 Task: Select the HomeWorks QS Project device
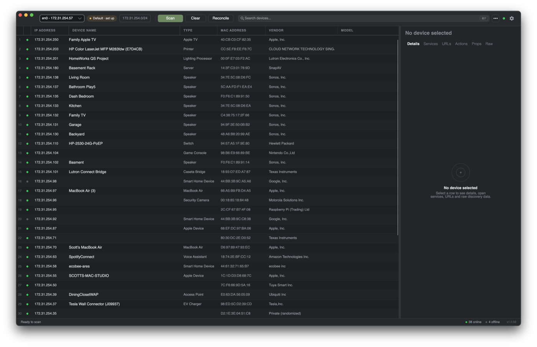[207, 59]
